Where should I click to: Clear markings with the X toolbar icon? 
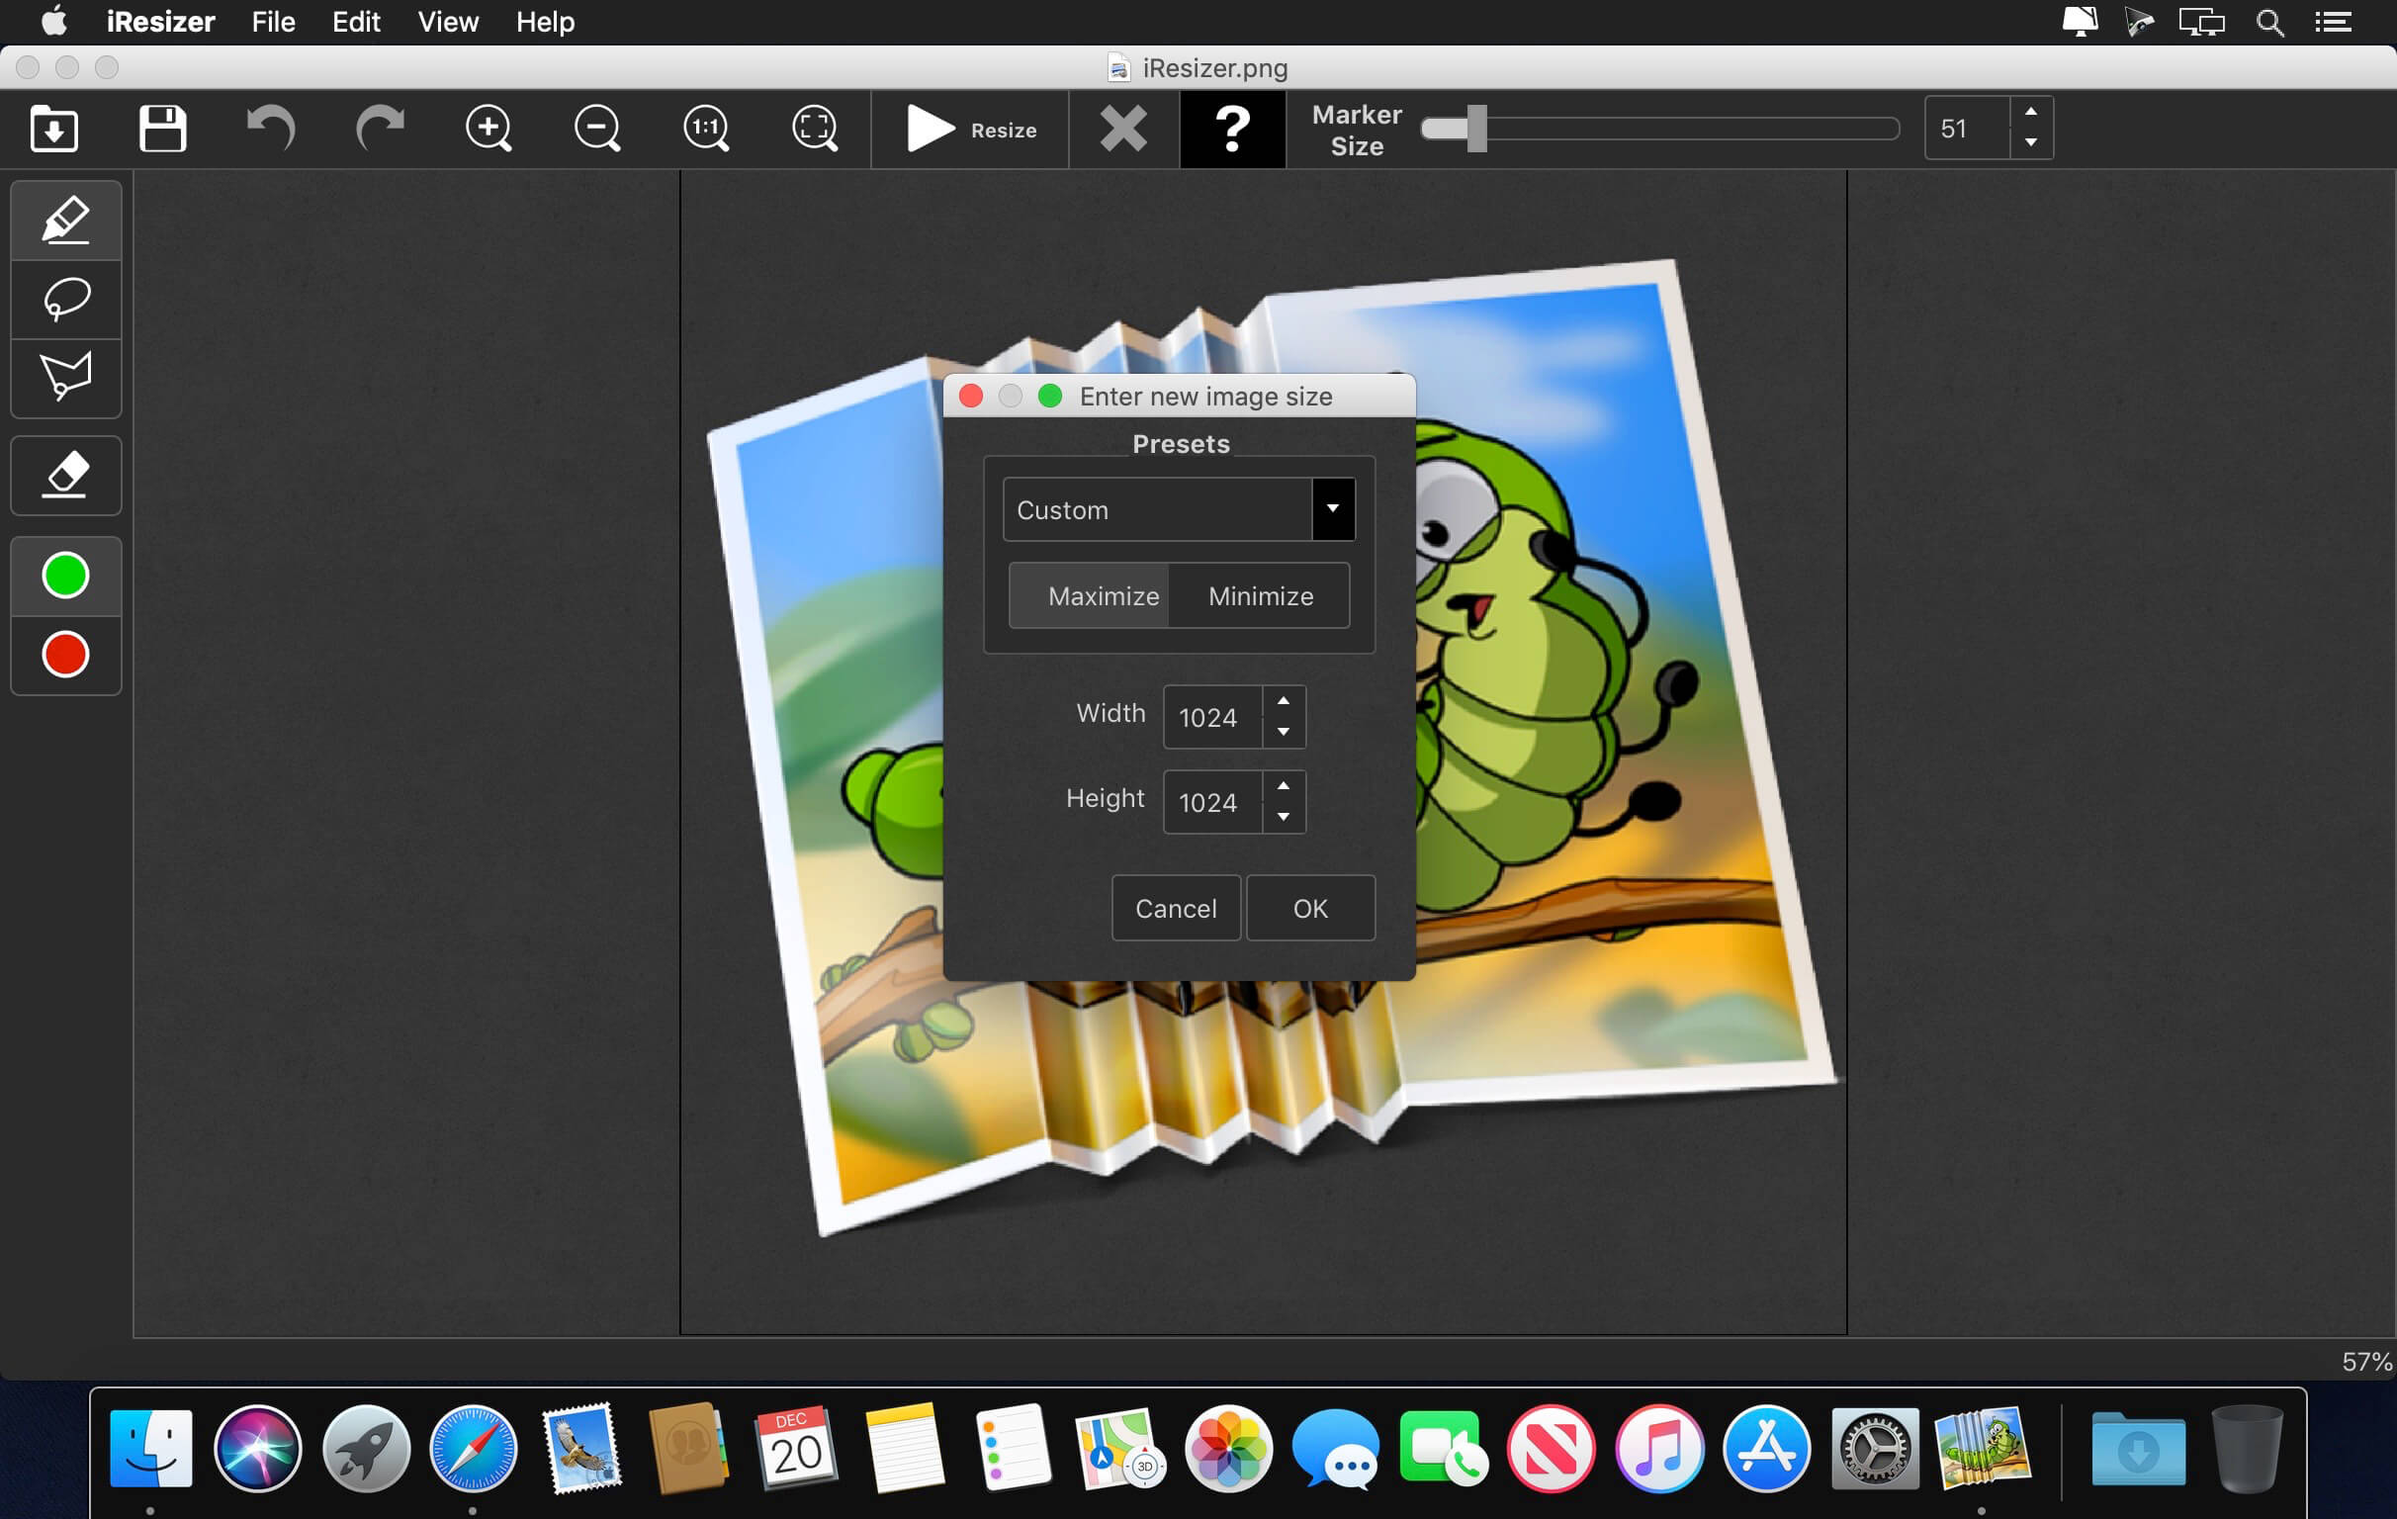[1124, 130]
